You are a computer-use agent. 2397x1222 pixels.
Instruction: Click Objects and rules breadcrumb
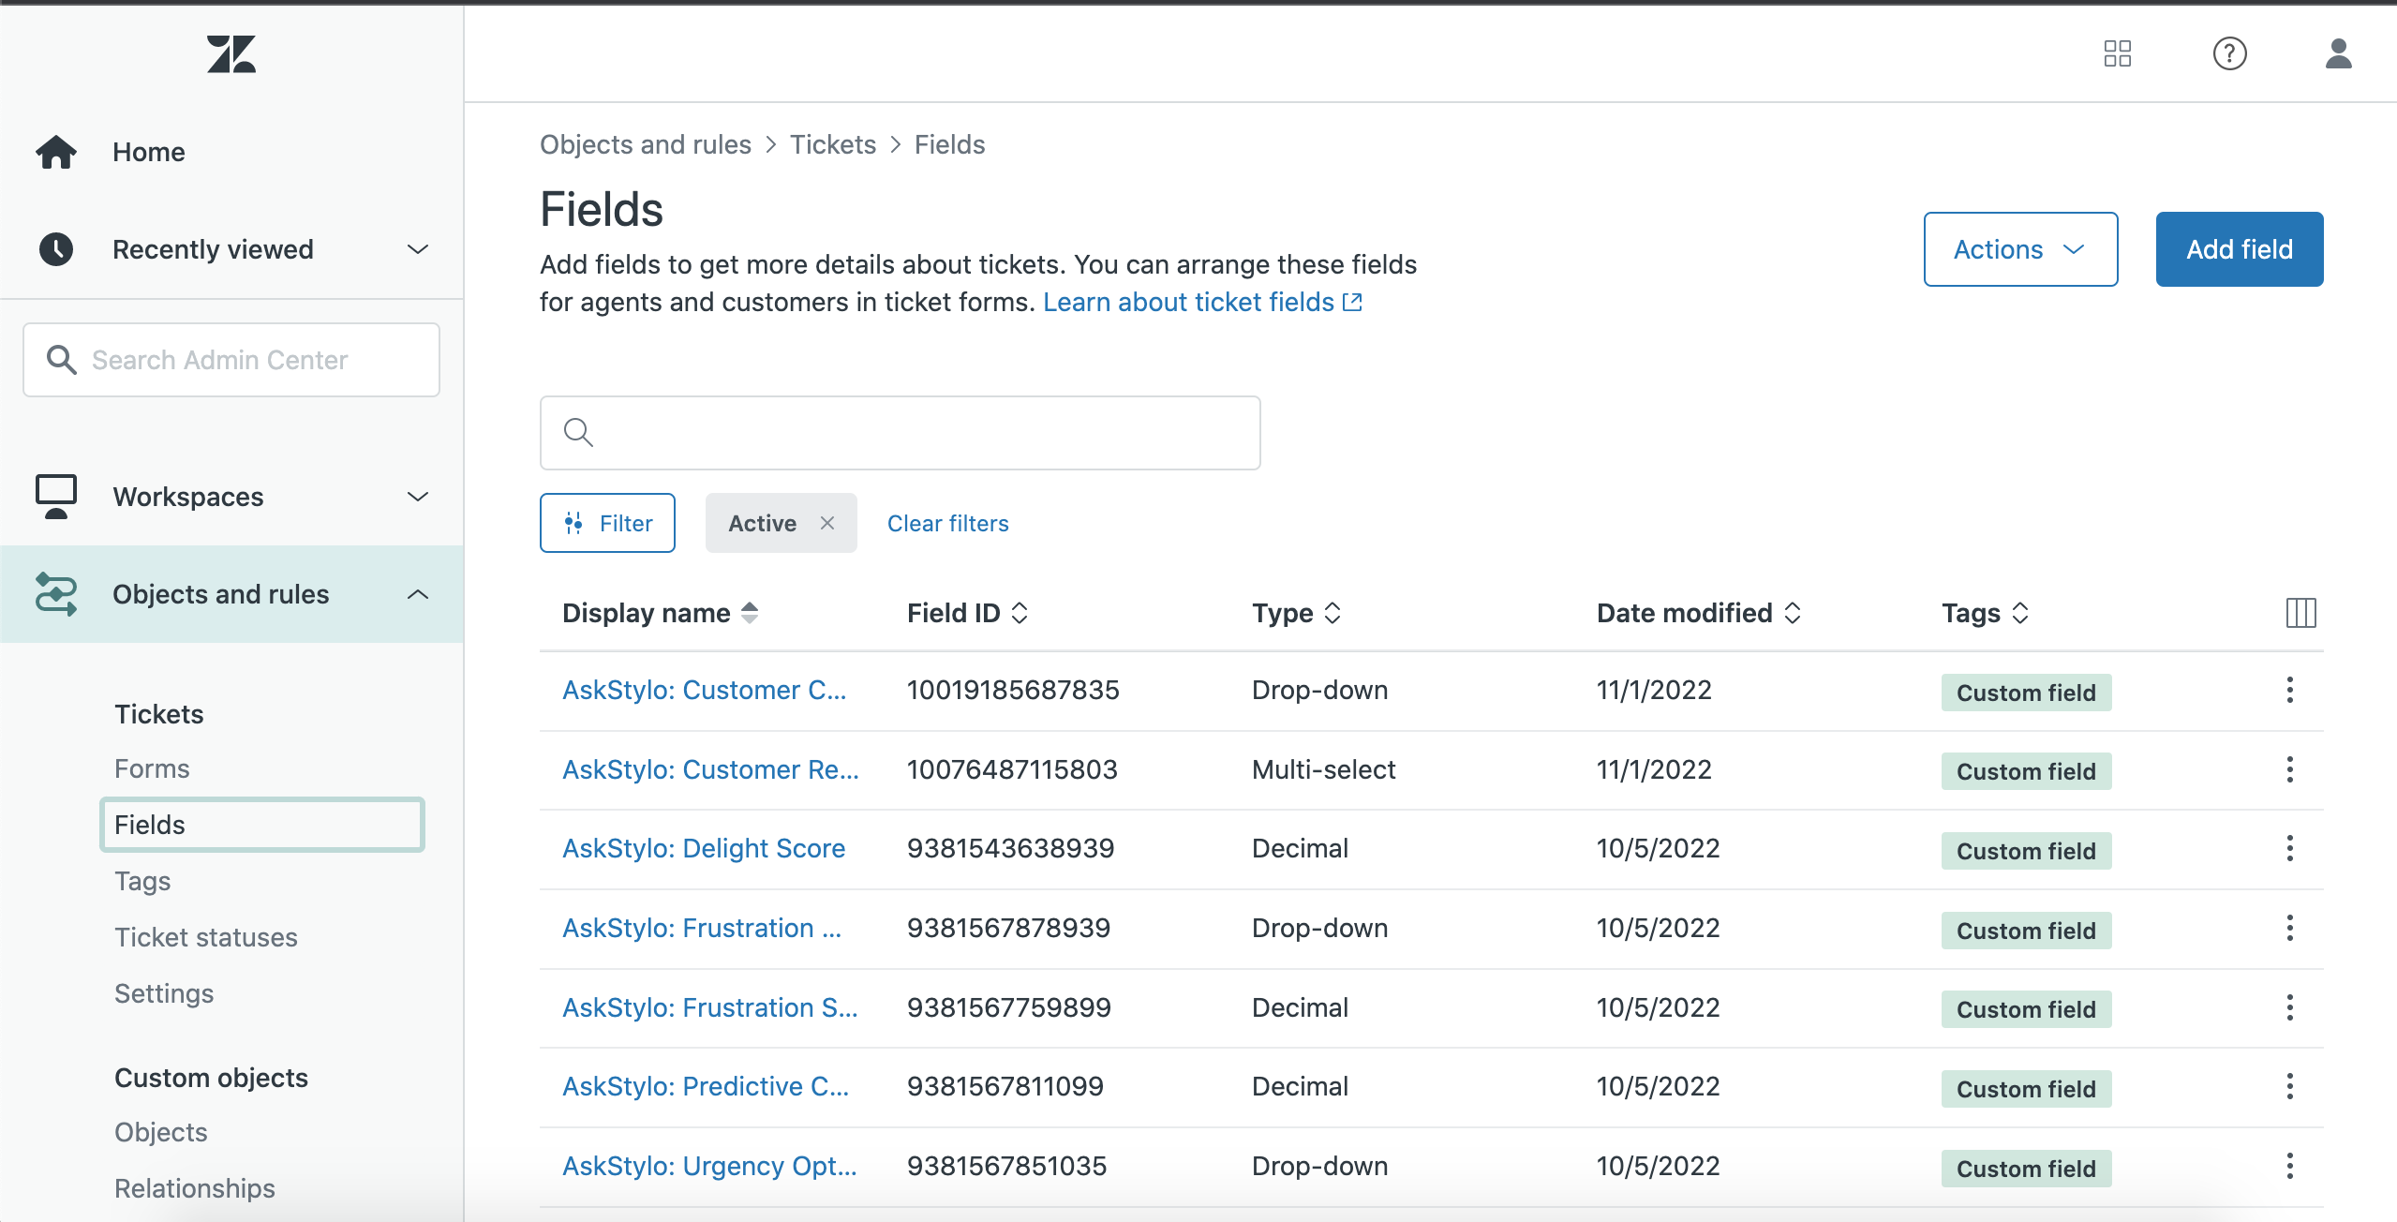646,144
